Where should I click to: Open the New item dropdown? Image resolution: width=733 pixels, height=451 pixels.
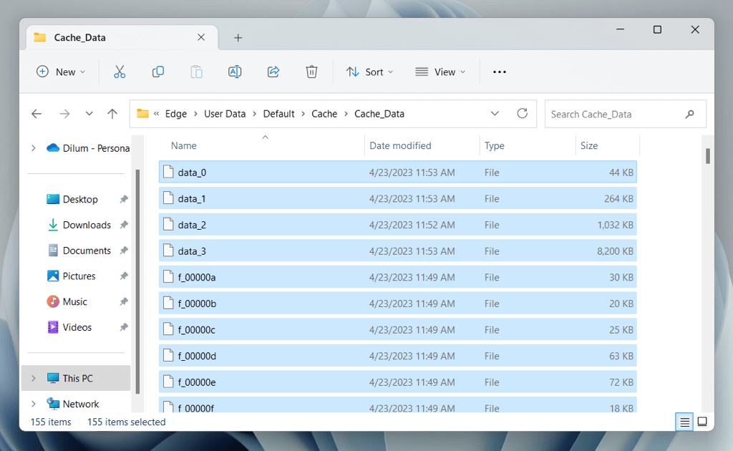coord(61,72)
